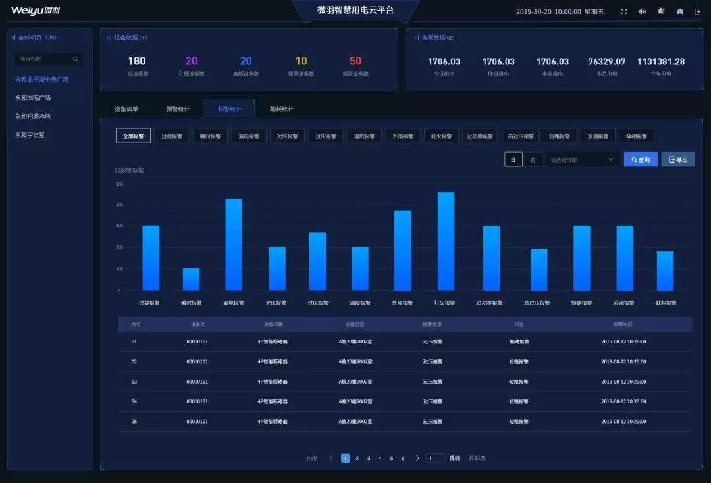Viewport: 711px width, 483px height.
Task: Click the 查询 query button
Action: pos(641,159)
